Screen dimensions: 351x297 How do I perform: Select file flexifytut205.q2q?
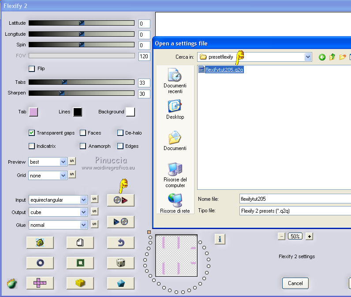coord(221,70)
